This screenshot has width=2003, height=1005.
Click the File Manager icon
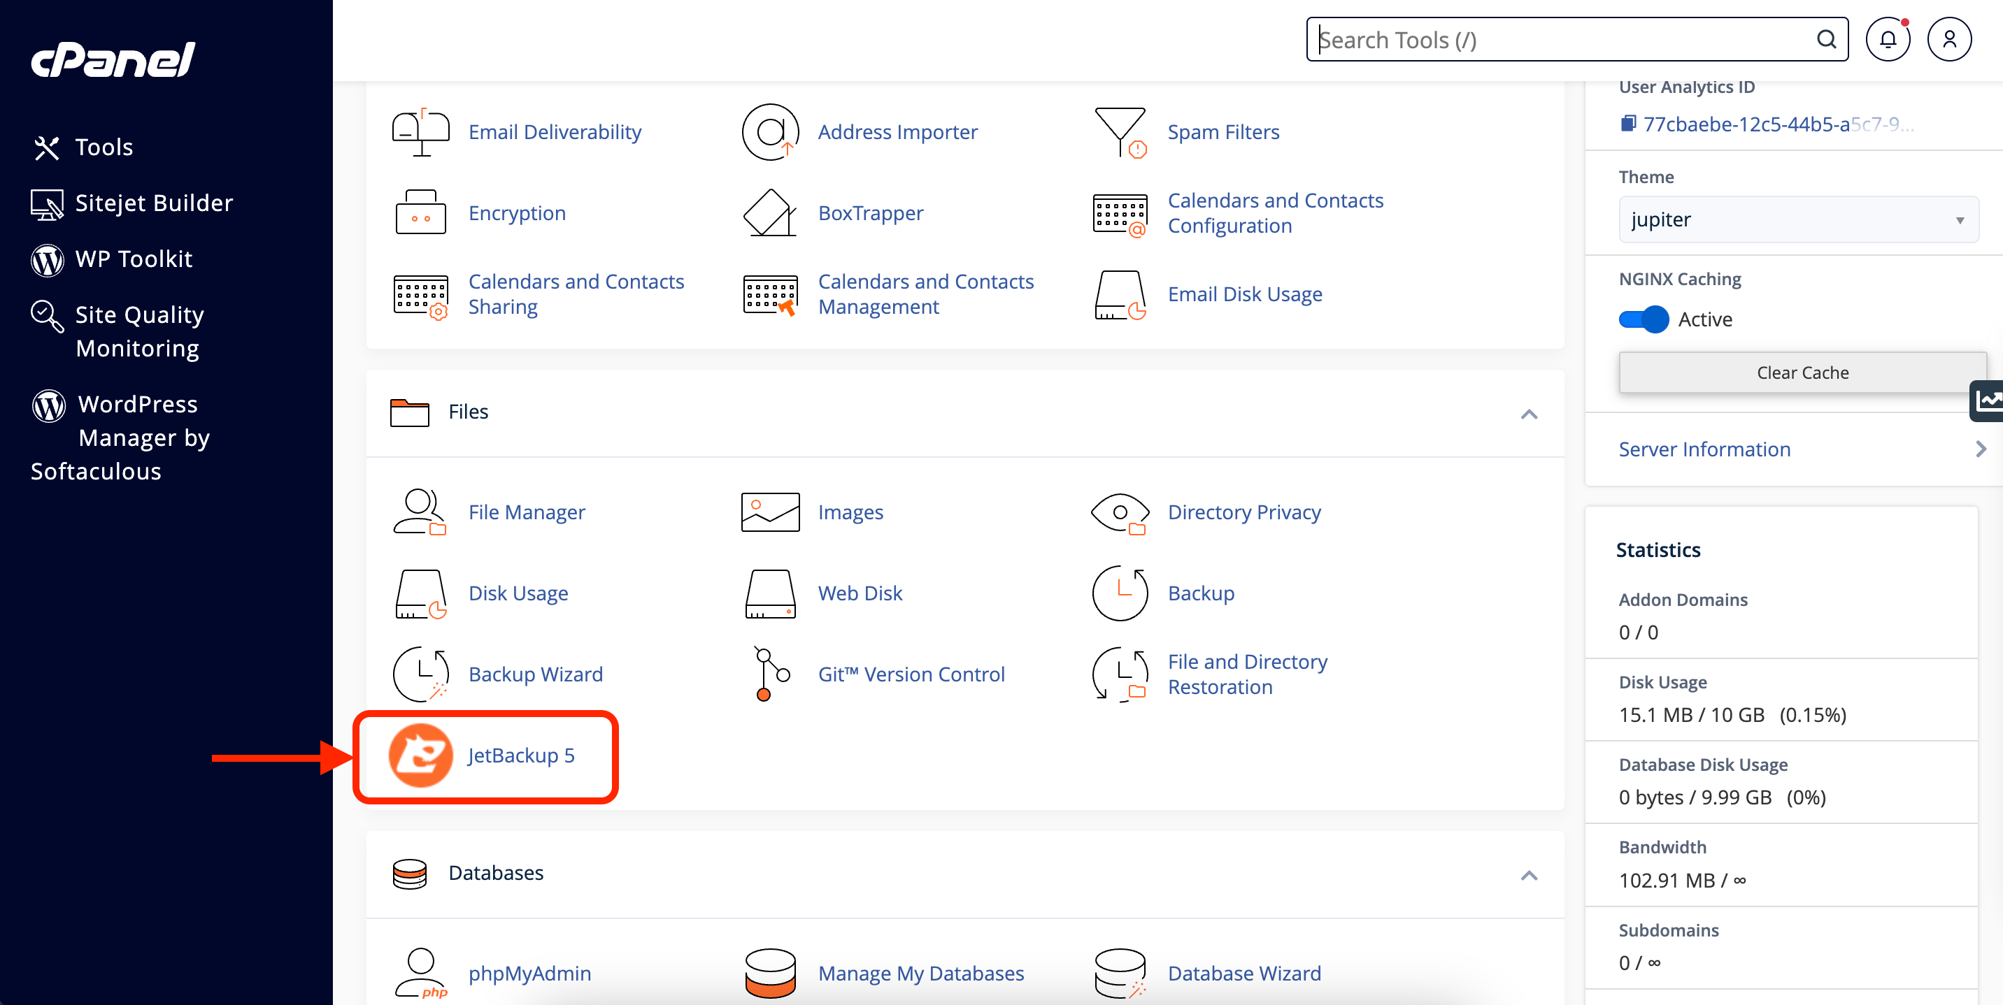420,512
